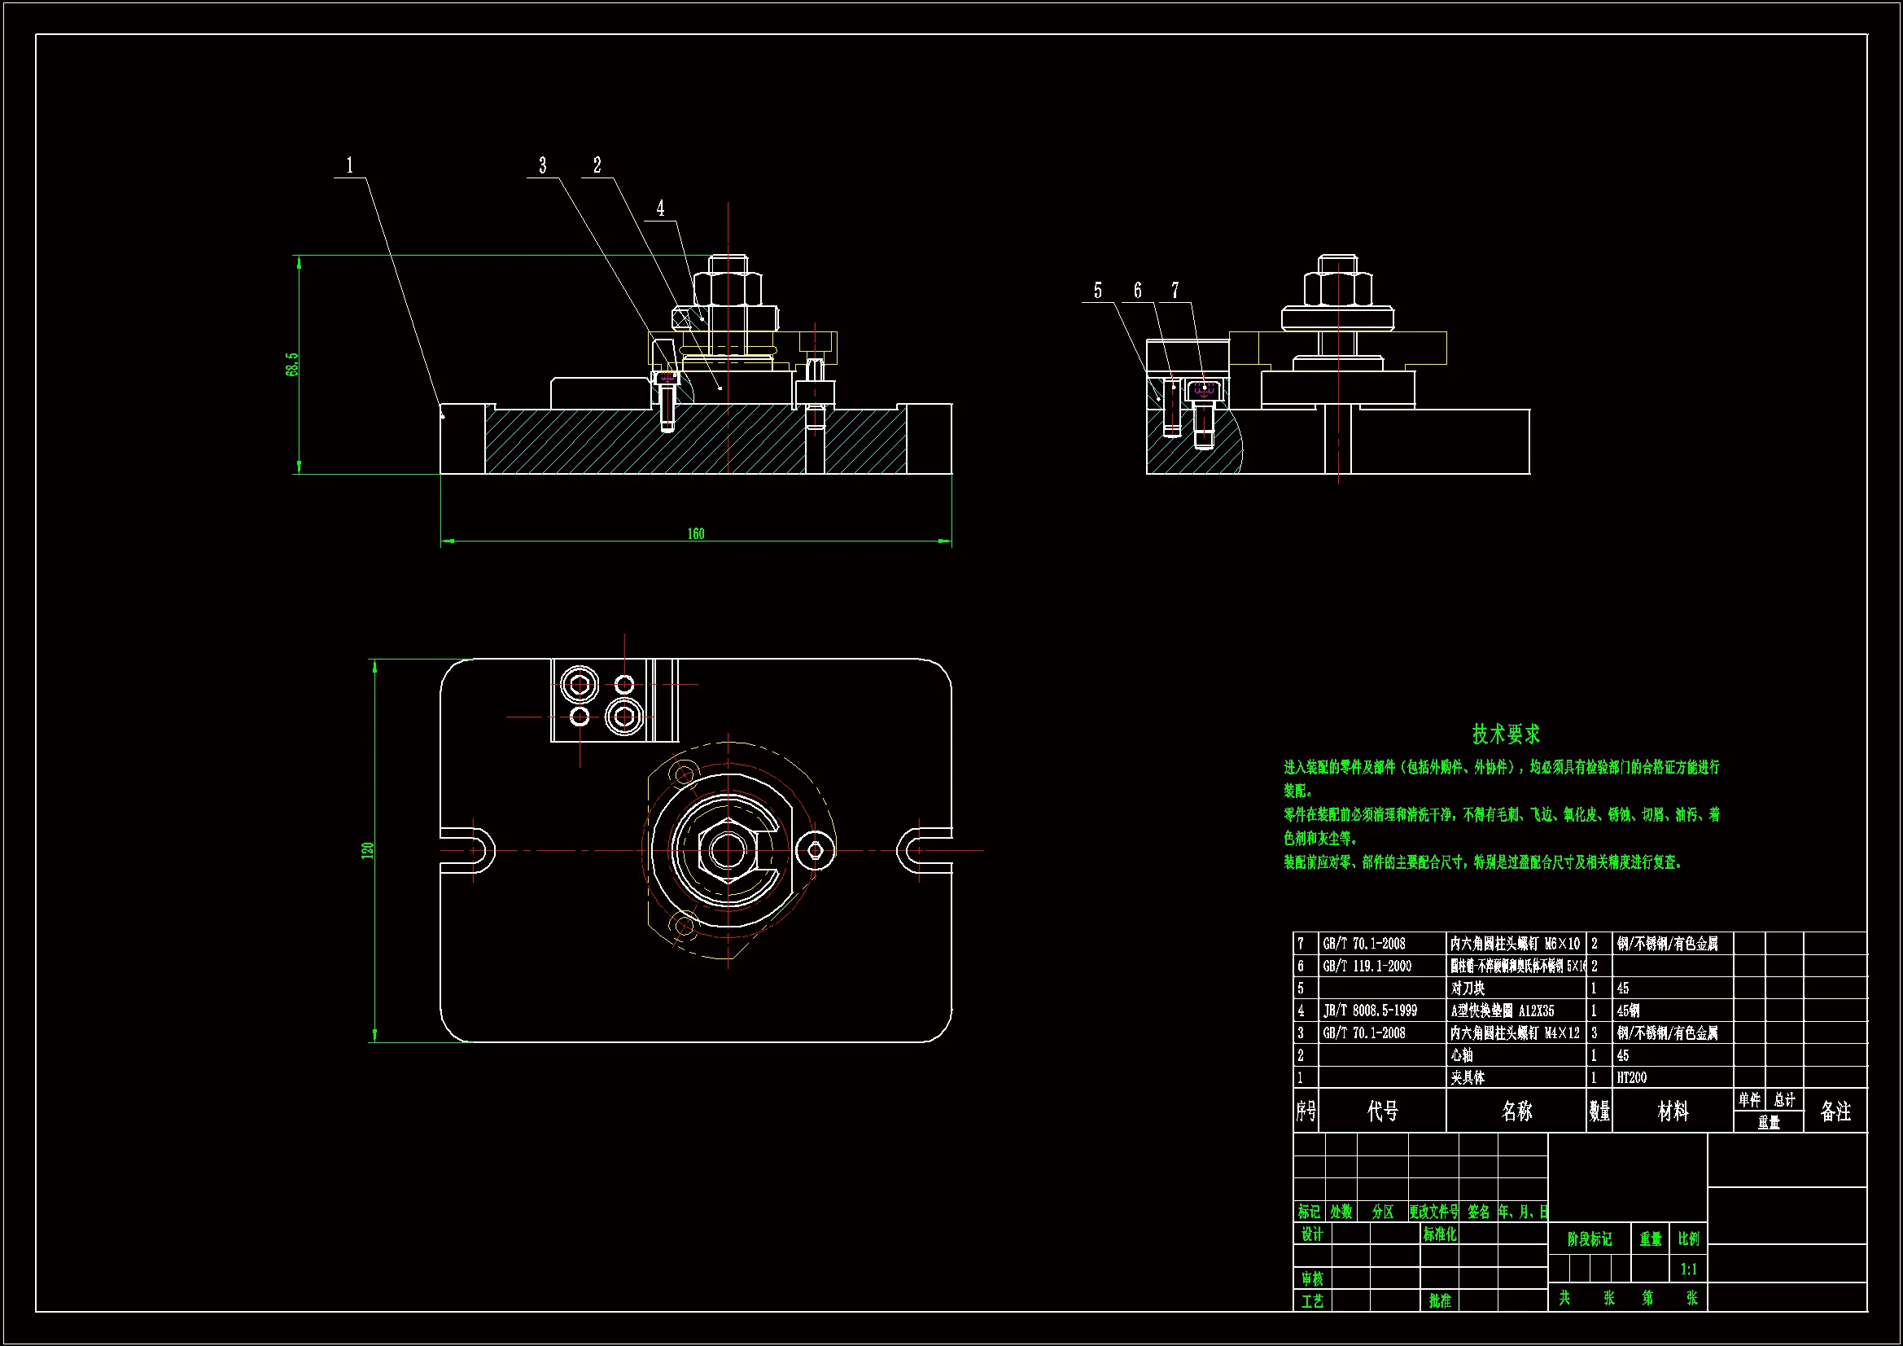Select the 160 width dimension text
Viewport: 1903px width, 1346px height.
tap(695, 534)
